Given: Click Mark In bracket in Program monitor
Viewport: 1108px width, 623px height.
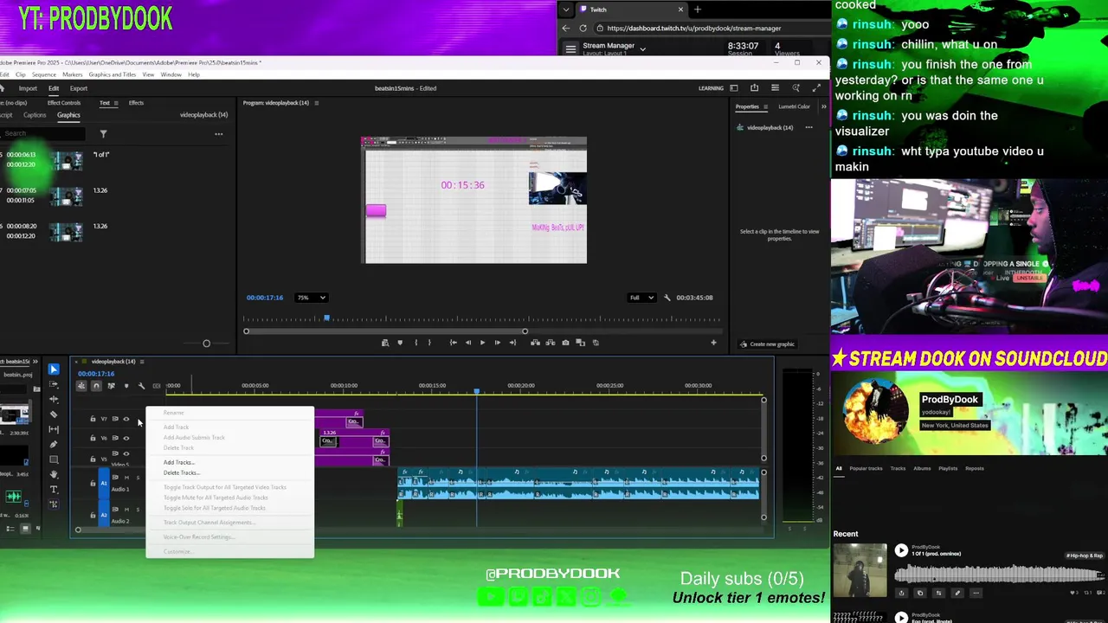Looking at the screenshot, I should 415,343.
